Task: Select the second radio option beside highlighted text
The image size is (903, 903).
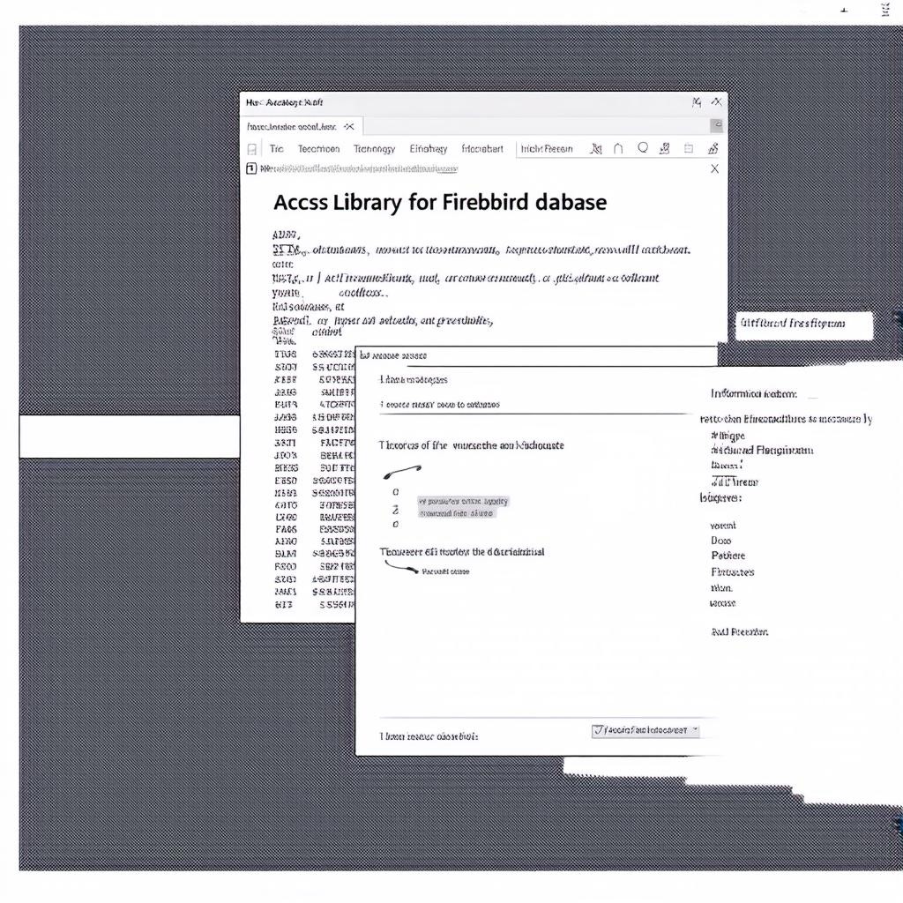Action: pyautogui.click(x=396, y=509)
